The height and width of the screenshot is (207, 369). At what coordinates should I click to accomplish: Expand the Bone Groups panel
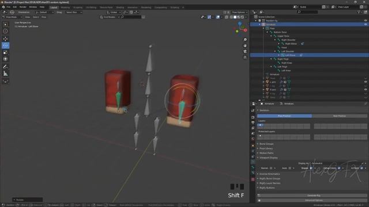[x=266, y=144]
